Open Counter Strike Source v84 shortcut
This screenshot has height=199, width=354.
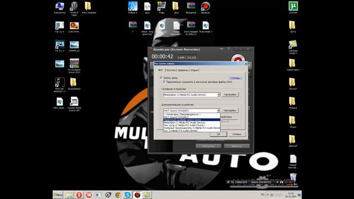pos(74,104)
